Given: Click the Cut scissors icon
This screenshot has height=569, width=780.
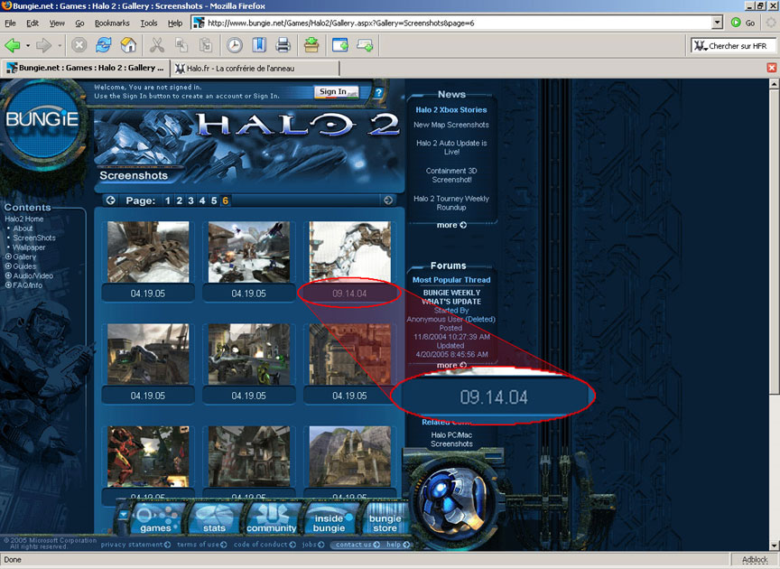Looking at the screenshot, I should click(x=157, y=45).
